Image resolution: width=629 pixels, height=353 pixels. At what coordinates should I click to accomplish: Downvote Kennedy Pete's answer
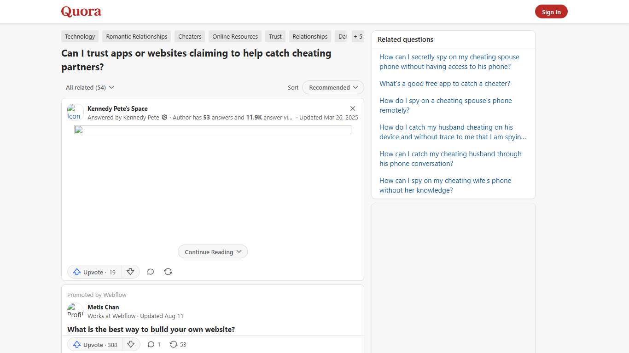tap(130, 272)
